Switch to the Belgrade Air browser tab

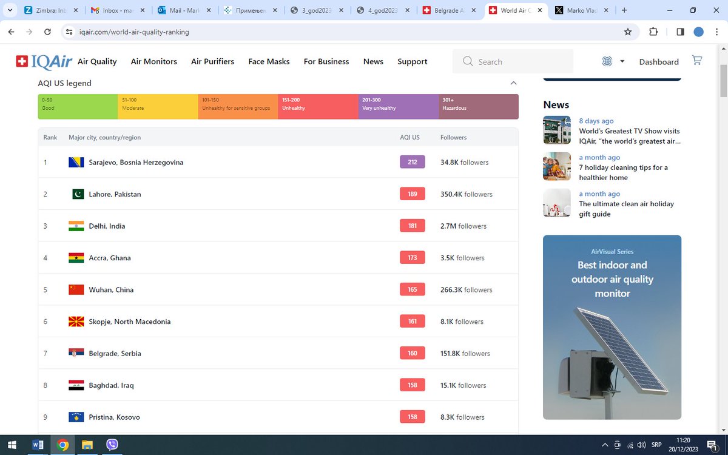click(x=449, y=10)
